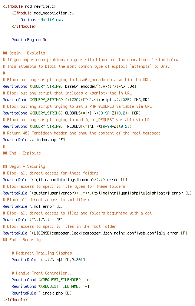The height and width of the screenshot is (306, 195).
Task: Select the Options -MultiViews directive
Action: click(x=42, y=20)
